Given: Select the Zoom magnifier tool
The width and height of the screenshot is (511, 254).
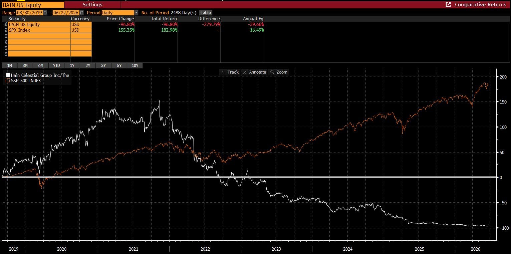Looking at the screenshot, I should [x=279, y=72].
